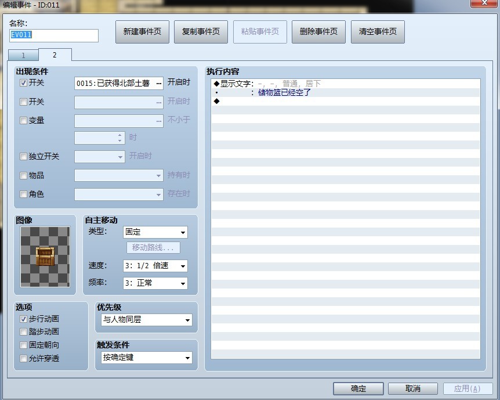The height and width of the screenshot is (400, 500).
Task: Open the 优先级 priority dropdown
Action: click(x=147, y=319)
